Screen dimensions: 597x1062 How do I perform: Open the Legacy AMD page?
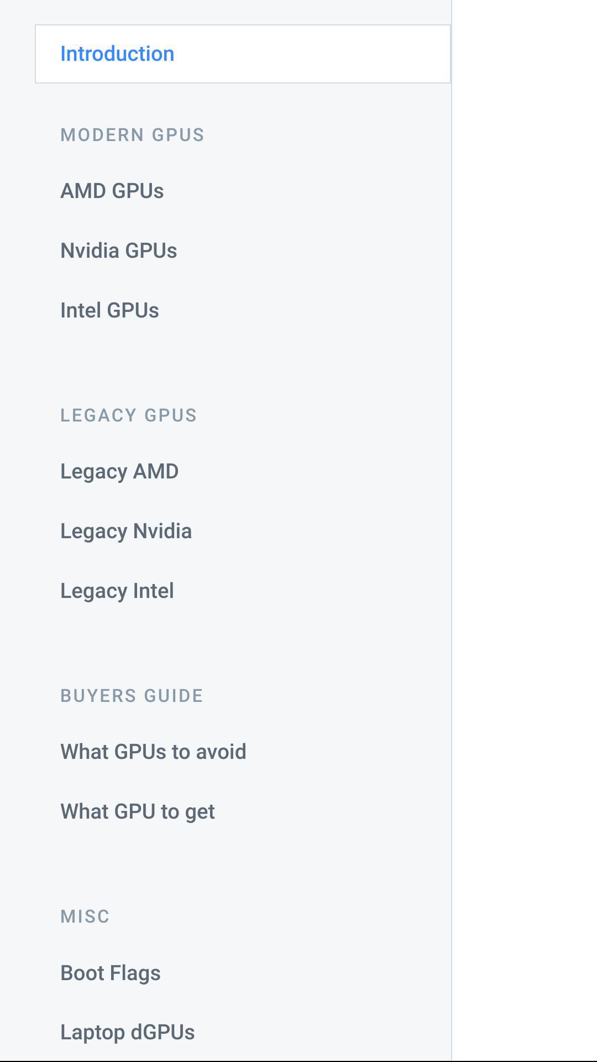pos(119,471)
